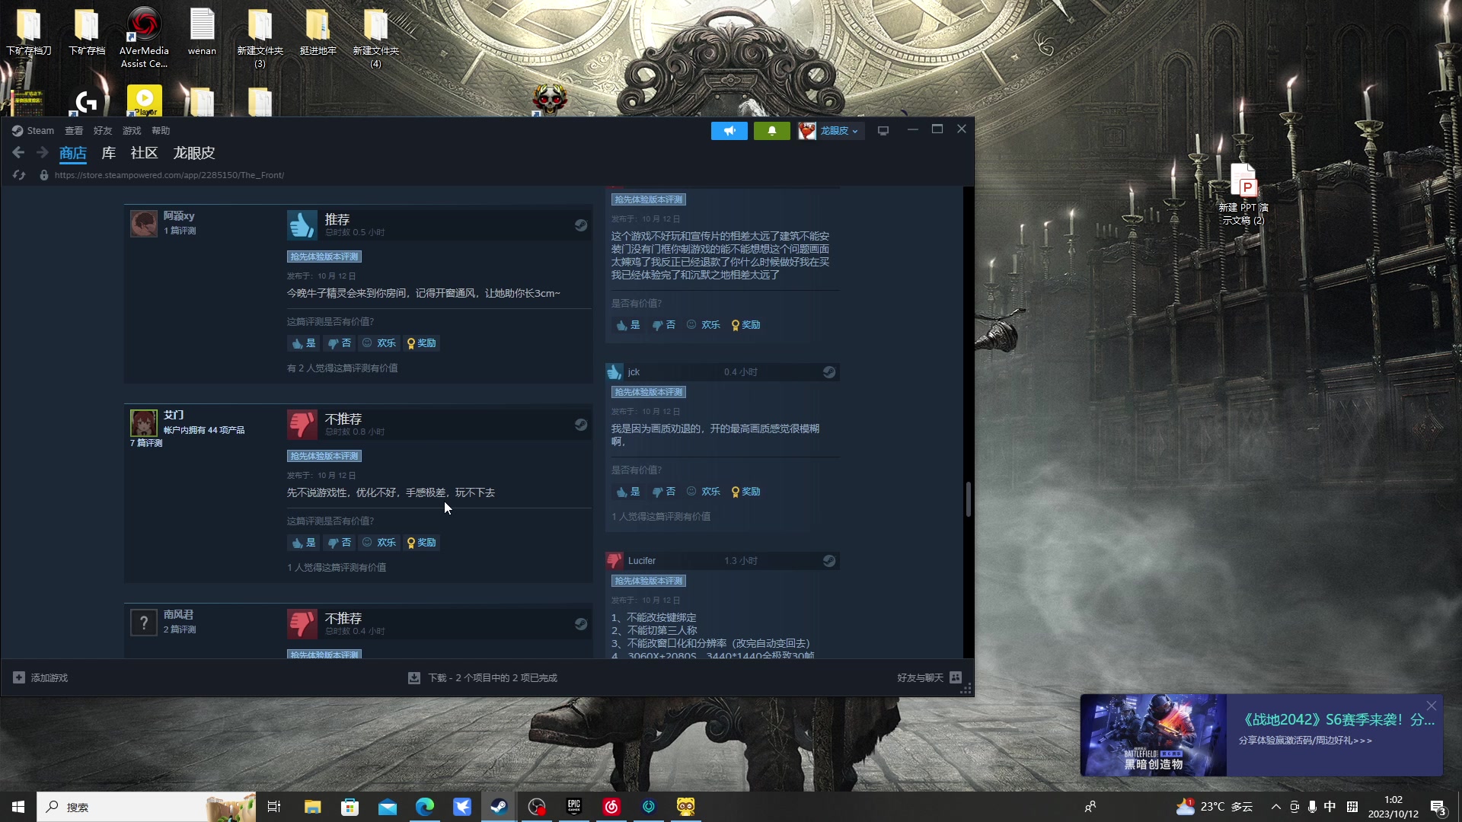Click the Steam announcements megaphone button

(729, 131)
